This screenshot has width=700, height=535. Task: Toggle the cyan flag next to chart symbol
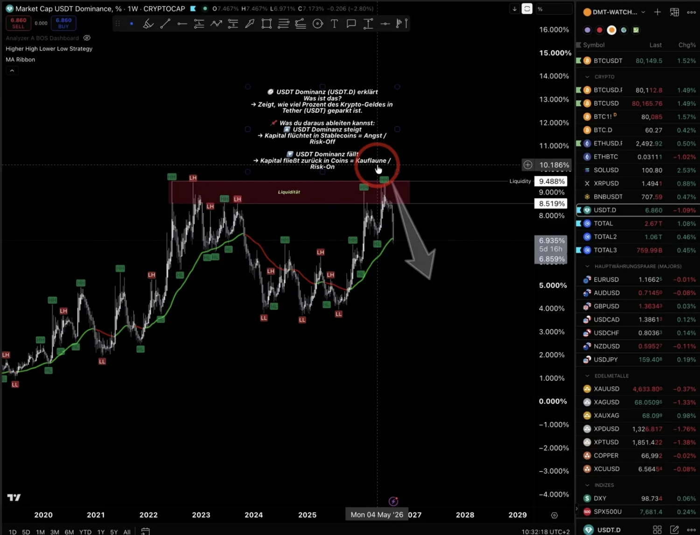tap(193, 9)
